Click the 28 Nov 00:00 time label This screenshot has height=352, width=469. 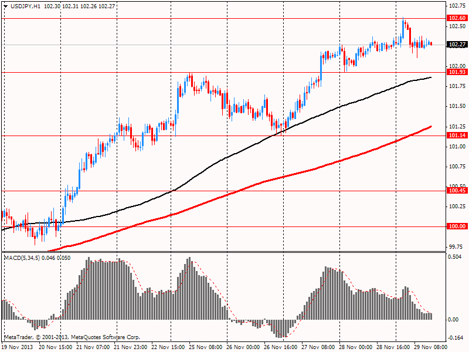pos(355,347)
